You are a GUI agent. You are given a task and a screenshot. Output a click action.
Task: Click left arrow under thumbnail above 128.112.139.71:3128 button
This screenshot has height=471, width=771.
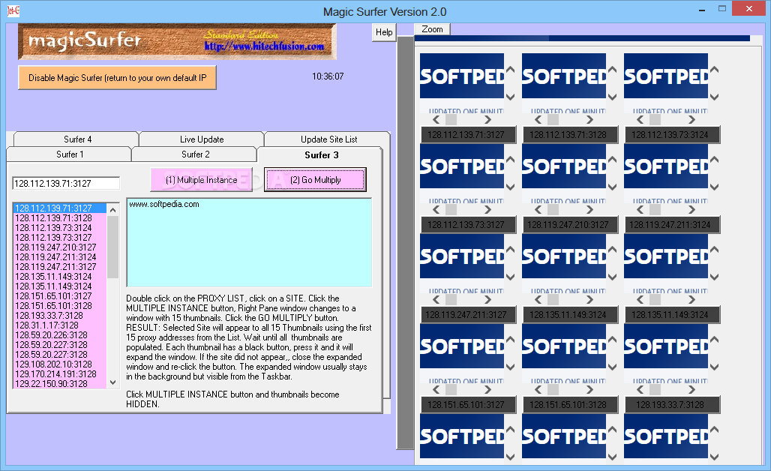pos(538,119)
